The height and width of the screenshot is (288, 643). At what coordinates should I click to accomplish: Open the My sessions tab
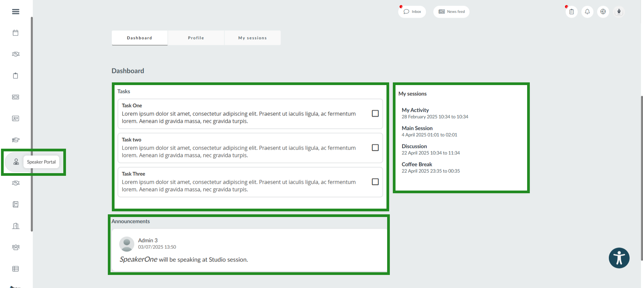click(253, 38)
